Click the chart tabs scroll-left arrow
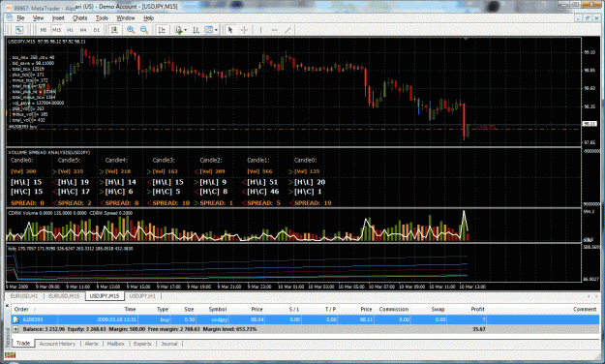 589,296
